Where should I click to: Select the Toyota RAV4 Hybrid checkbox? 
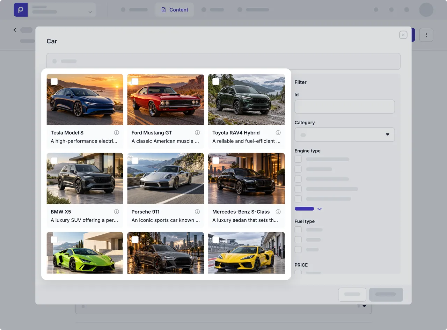click(216, 81)
